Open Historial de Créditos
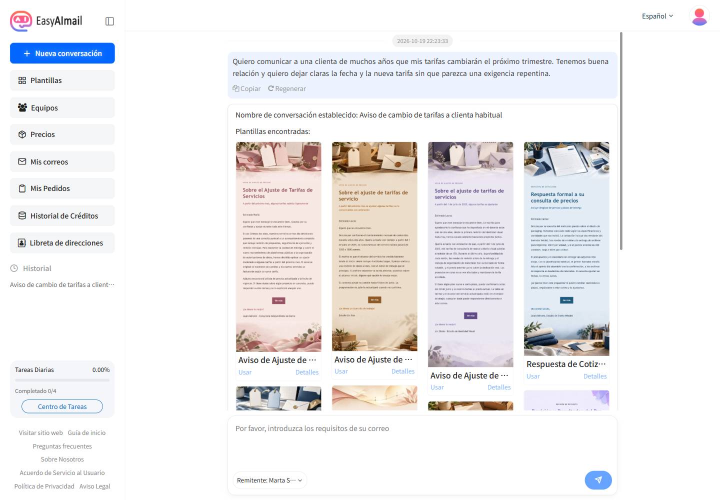The image size is (720, 500). [x=62, y=215]
